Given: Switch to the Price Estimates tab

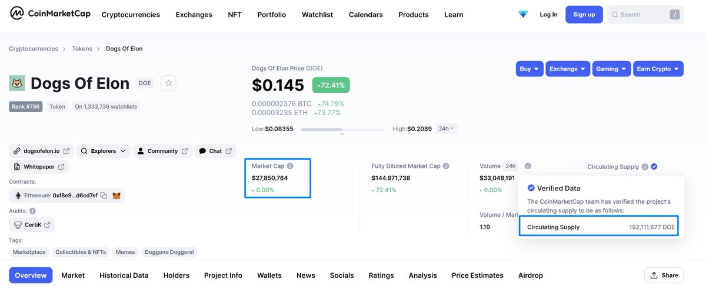Looking at the screenshot, I should pyautogui.click(x=478, y=275).
